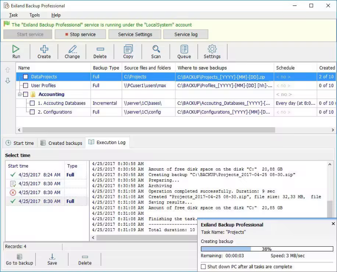337x272 pixels.
Task: Enable shut down PC after tasks complete
Action: click(203, 267)
